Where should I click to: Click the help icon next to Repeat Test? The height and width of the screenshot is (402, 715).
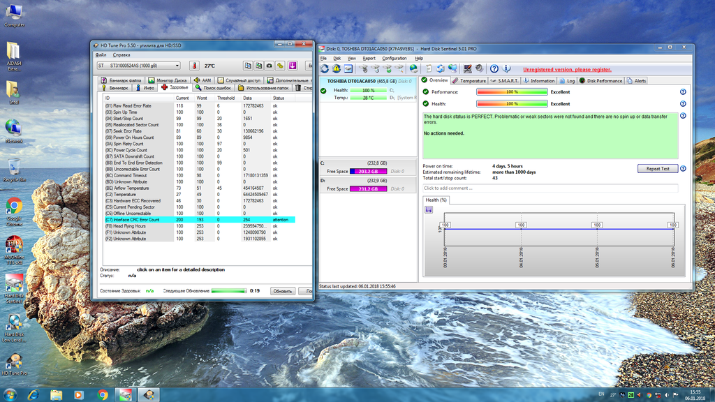[x=682, y=168]
